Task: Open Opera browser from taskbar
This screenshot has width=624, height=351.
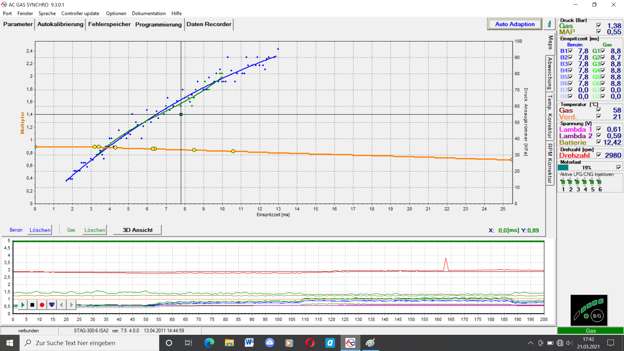Action: (310, 343)
